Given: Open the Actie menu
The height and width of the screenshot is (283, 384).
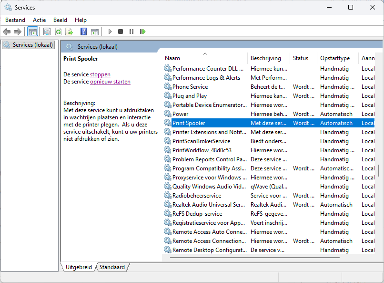Looking at the screenshot, I should (40, 20).
